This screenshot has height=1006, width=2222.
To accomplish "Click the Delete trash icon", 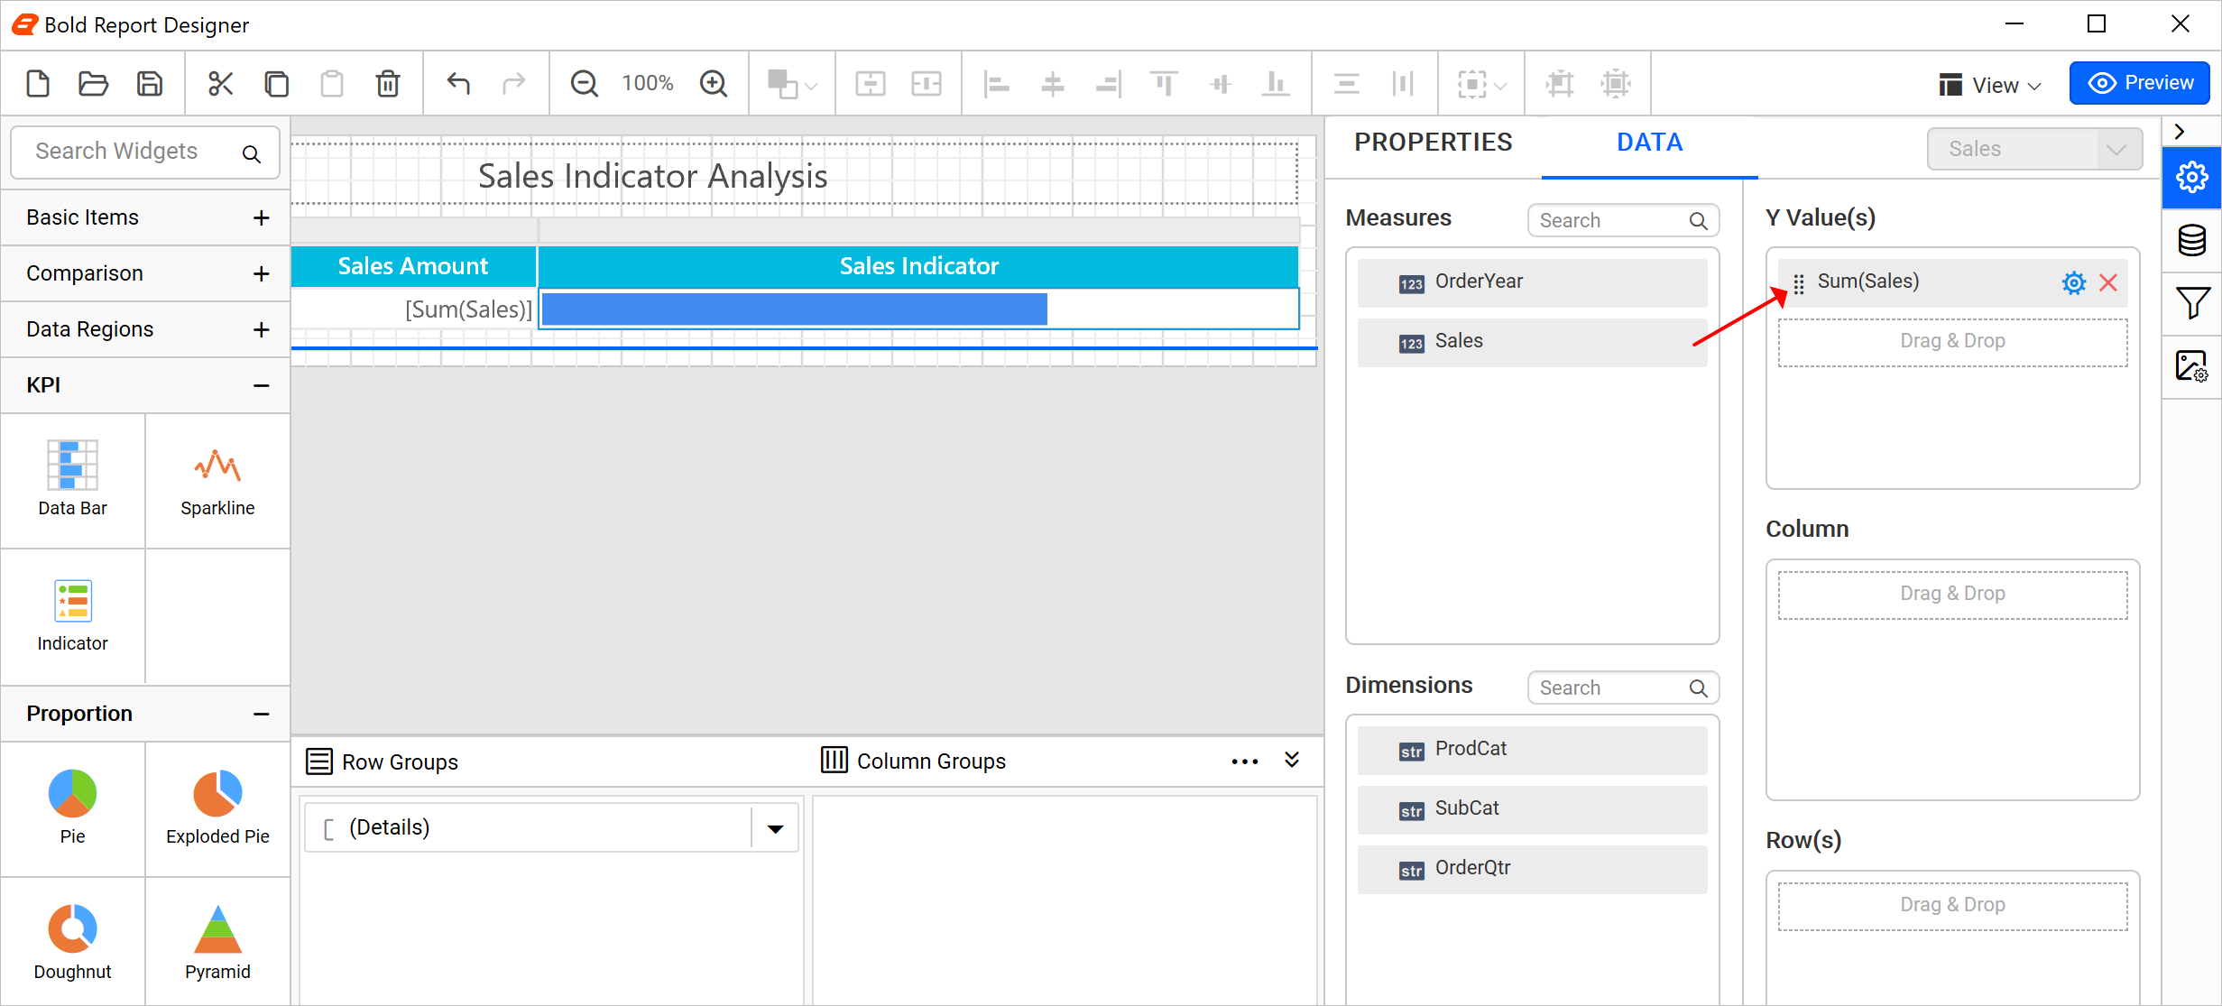I will coord(388,84).
